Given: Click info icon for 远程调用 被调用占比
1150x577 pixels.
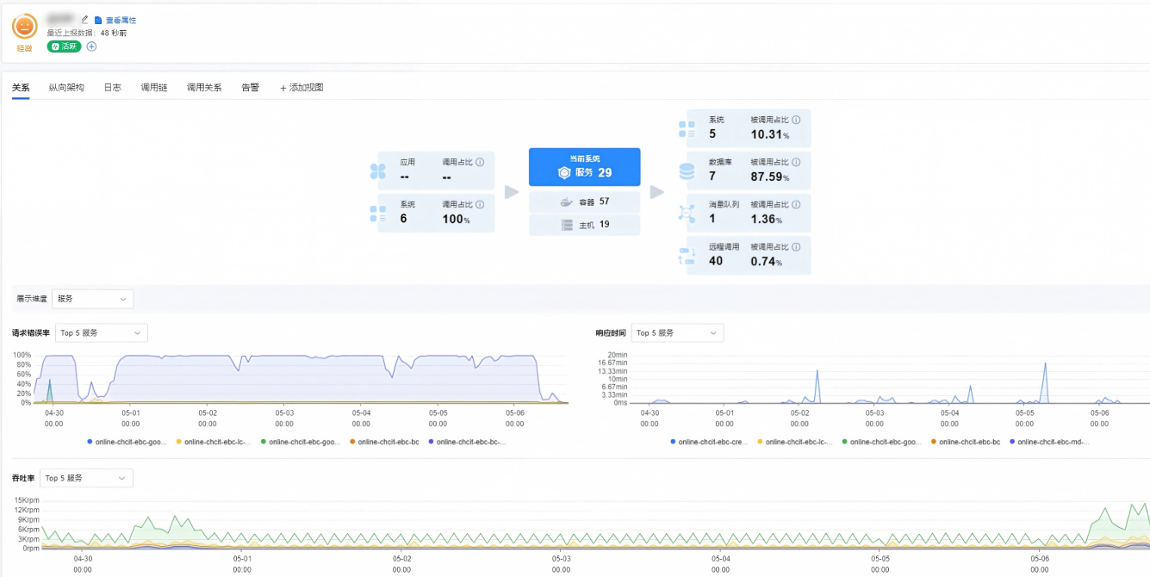Looking at the screenshot, I should (x=796, y=246).
